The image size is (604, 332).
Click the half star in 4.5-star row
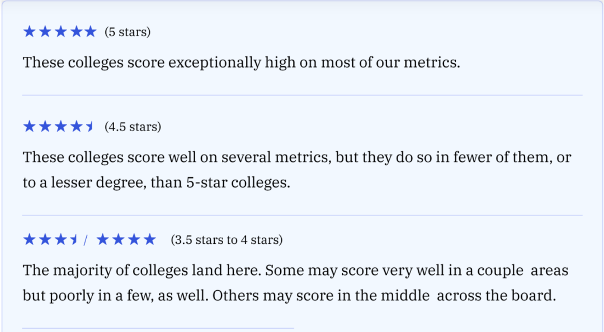click(x=90, y=126)
